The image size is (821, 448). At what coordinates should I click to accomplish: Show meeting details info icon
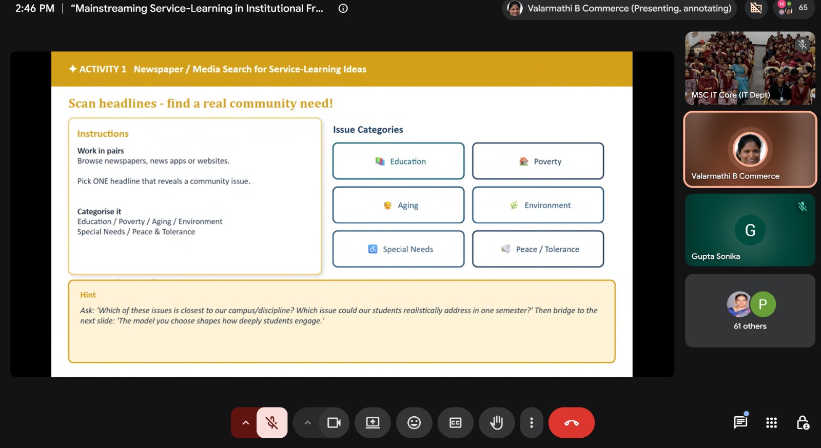pos(343,8)
